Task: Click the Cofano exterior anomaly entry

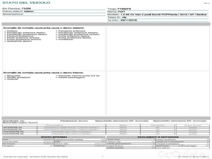Action: (x=12, y=31)
